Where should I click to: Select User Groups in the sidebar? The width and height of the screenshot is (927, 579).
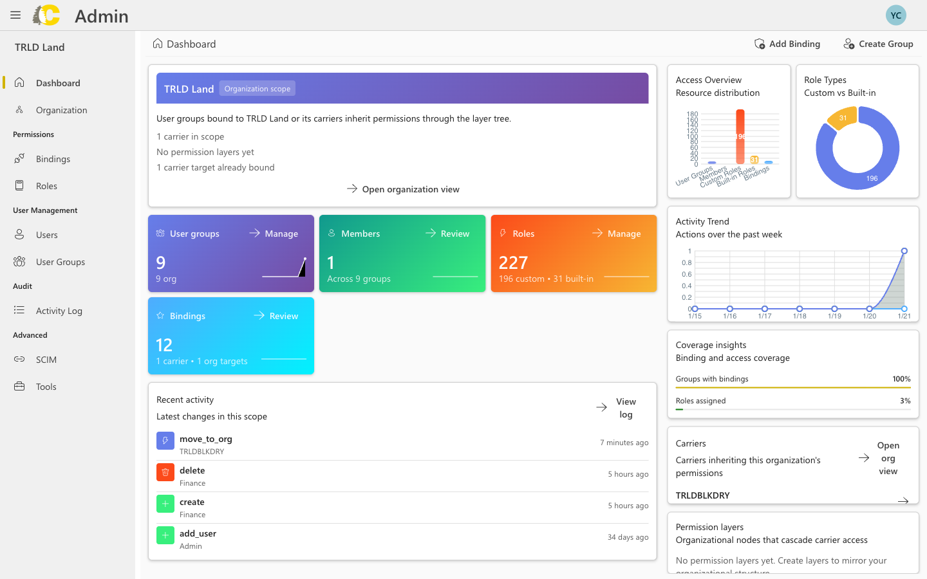coord(19,262)
